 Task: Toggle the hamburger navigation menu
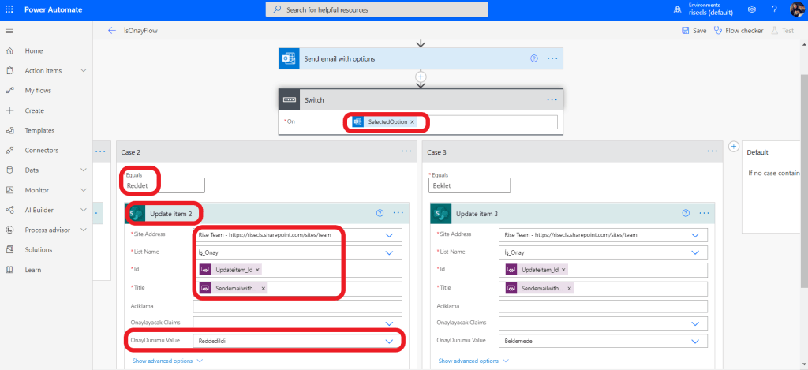[x=9, y=31]
